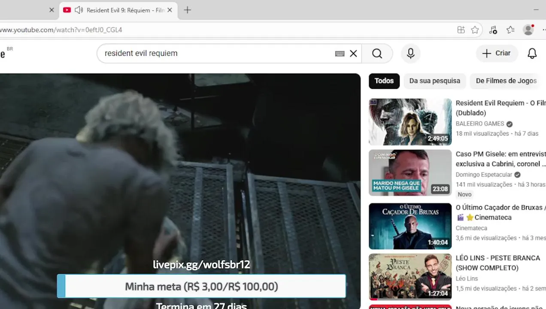Open LÉO LINS - PESTE BRANCA title
The image size is (546, 309).
(x=498, y=263)
